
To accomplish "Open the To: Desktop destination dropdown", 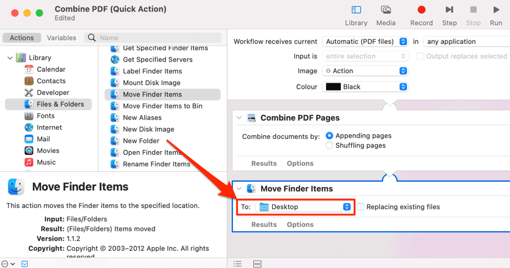I will 304,207.
